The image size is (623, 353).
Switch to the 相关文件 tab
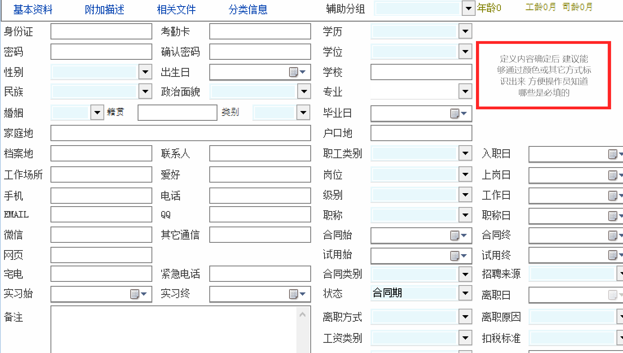tap(176, 10)
